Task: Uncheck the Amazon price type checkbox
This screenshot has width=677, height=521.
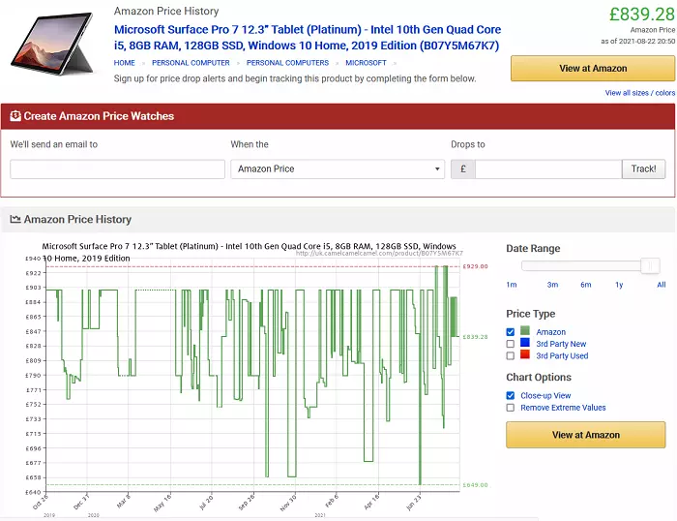Action: (511, 332)
